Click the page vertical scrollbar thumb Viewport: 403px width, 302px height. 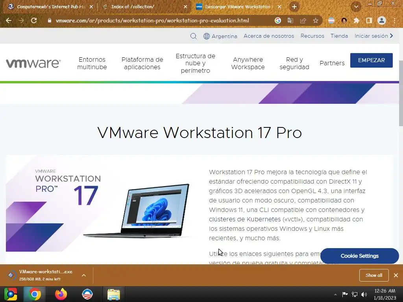point(401,94)
